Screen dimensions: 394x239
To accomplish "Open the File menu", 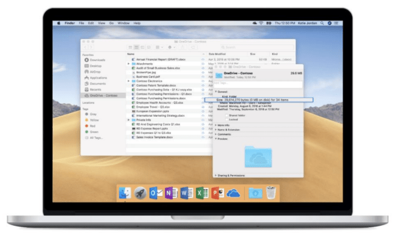I will click(x=81, y=23).
